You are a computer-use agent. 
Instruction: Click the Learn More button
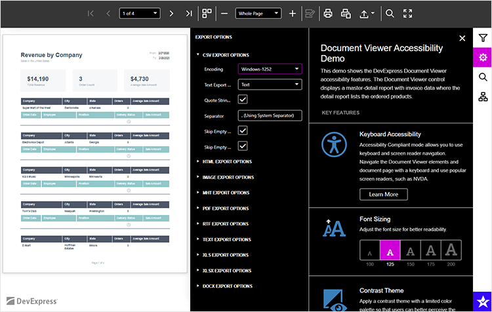(384, 195)
